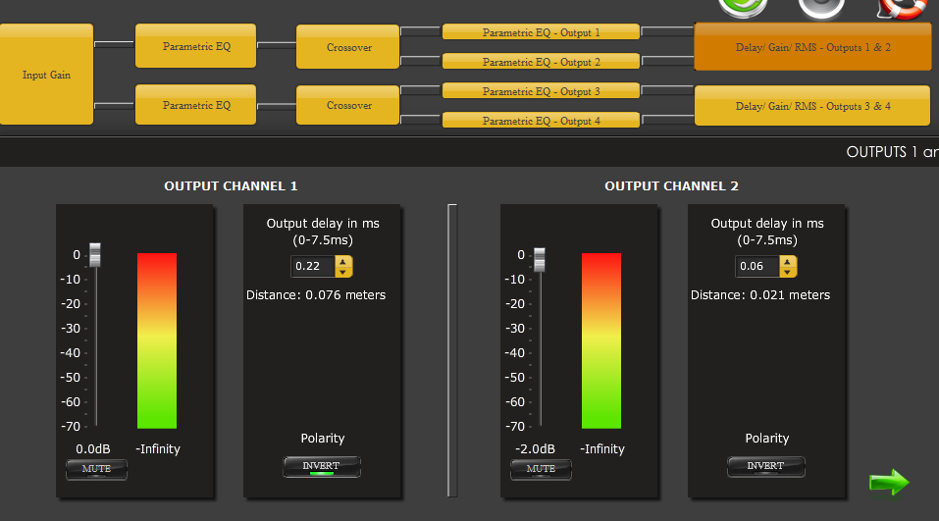Mute Output Channel 1
The height and width of the screenshot is (521, 939).
point(96,469)
